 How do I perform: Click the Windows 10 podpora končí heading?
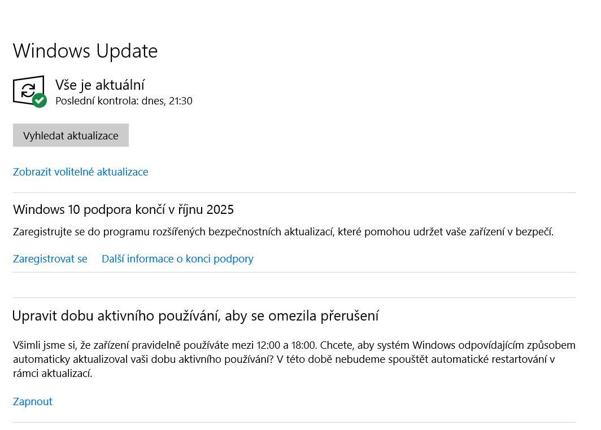(123, 209)
